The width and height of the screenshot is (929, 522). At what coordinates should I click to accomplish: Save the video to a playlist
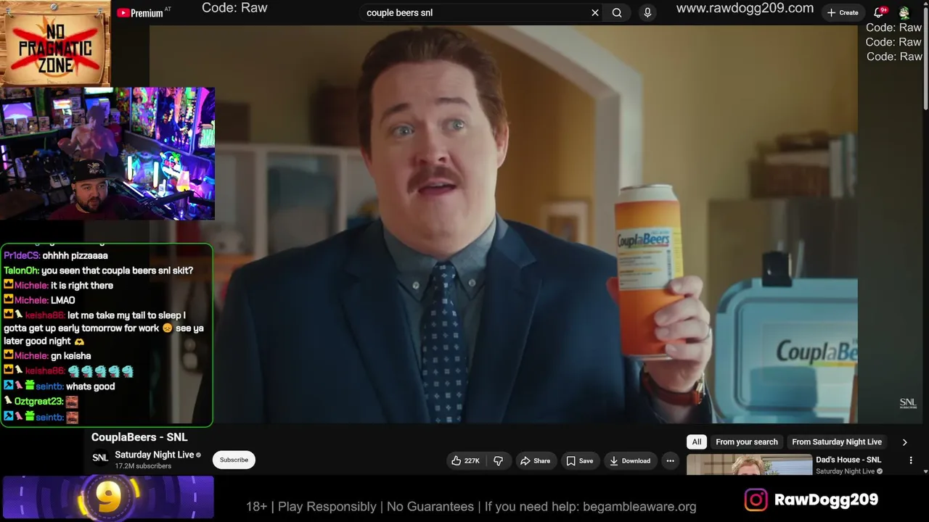(x=580, y=460)
